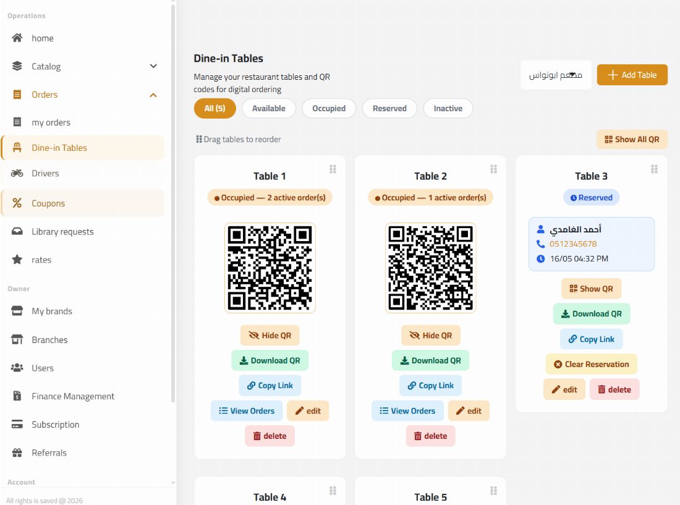Click the Coupons percent icon
Viewport: 680px width, 505px height.
tap(17, 203)
